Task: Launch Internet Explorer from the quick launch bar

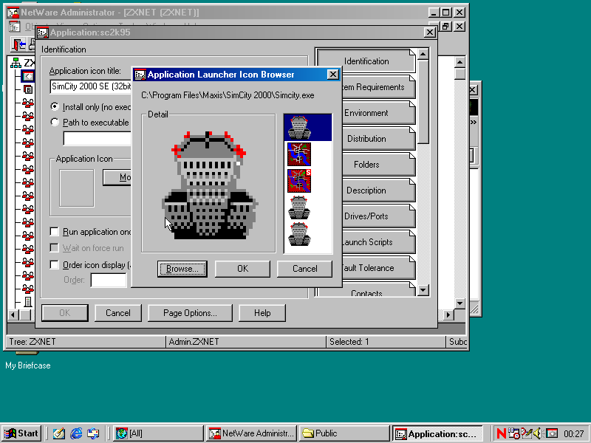Action: (77, 433)
